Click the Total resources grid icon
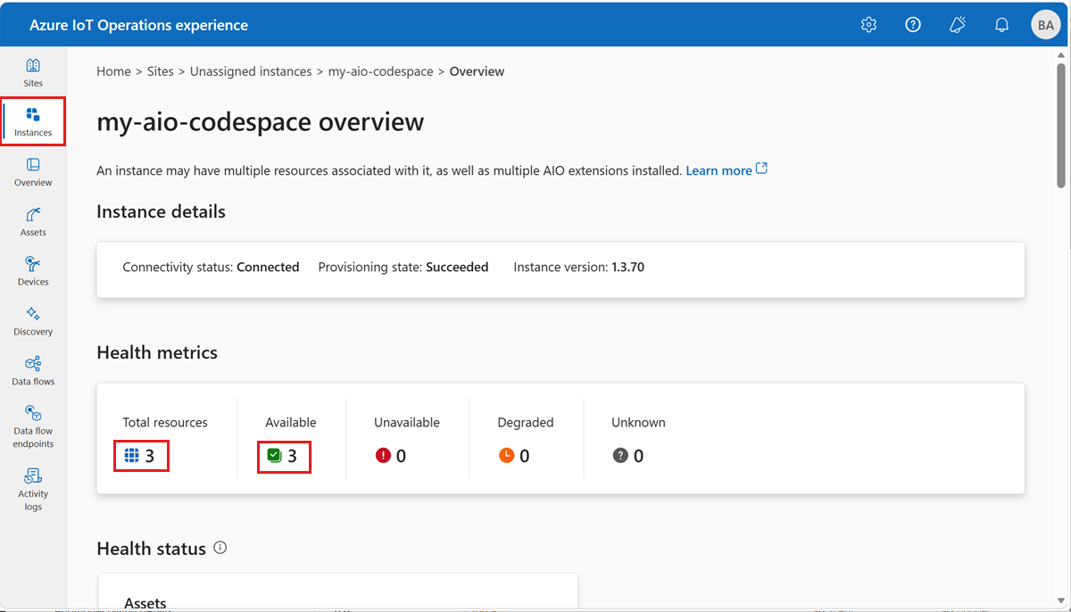 (131, 456)
